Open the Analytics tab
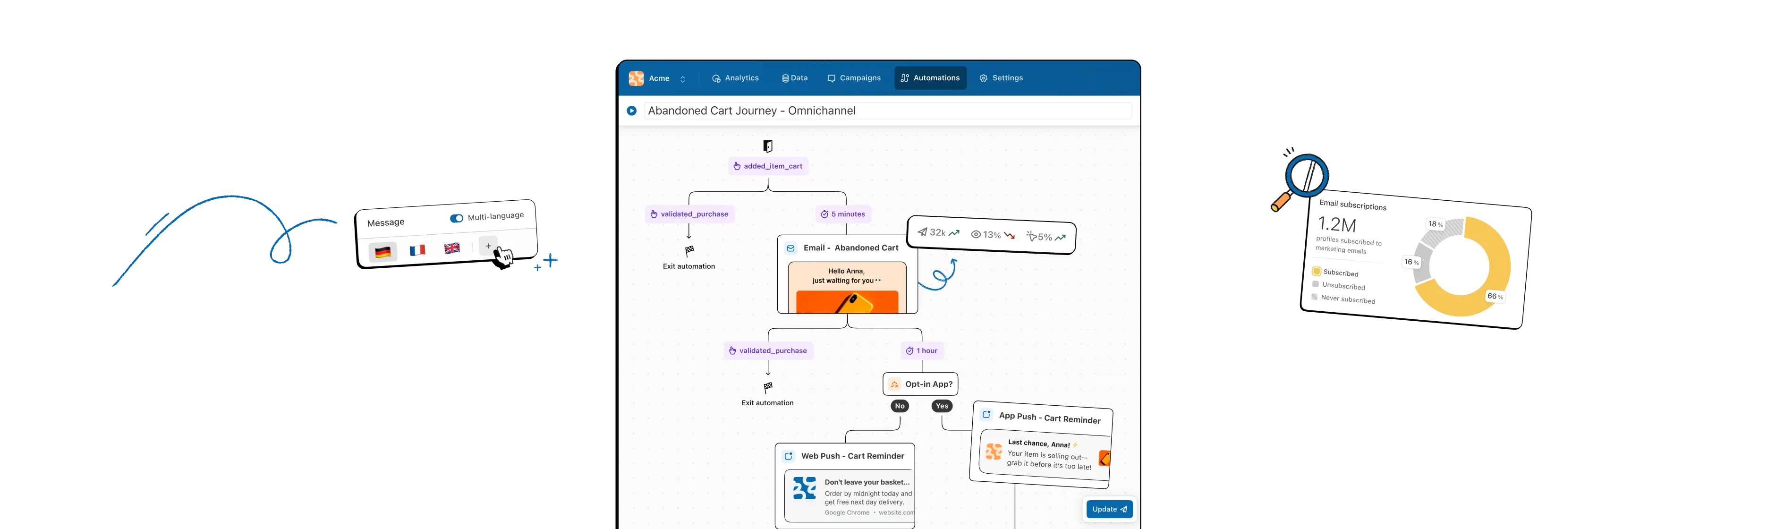 (735, 78)
